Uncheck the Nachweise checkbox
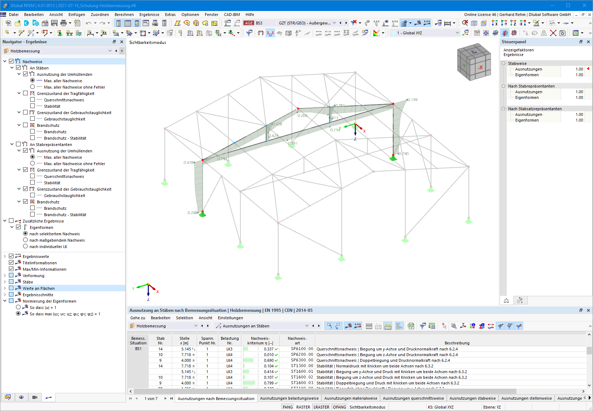The height and width of the screenshot is (411, 593). [11, 61]
